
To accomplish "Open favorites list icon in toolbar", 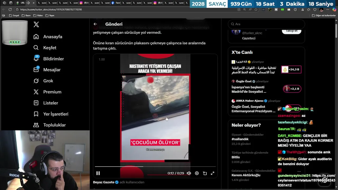I will tap(309, 9).
